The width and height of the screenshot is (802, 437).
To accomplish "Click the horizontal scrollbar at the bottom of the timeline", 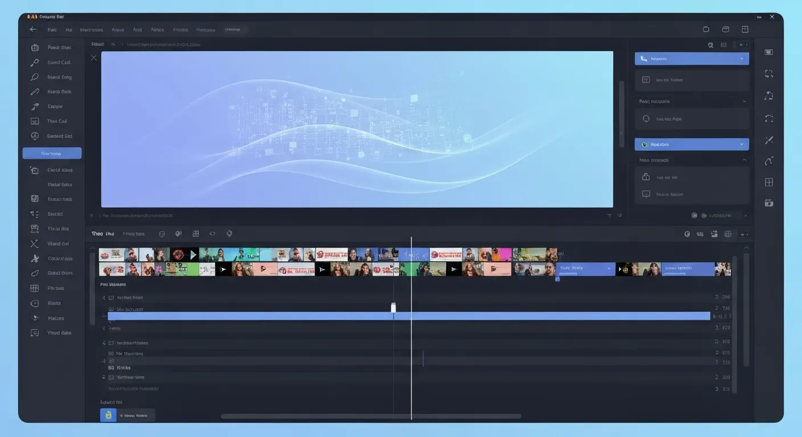I will pos(370,416).
